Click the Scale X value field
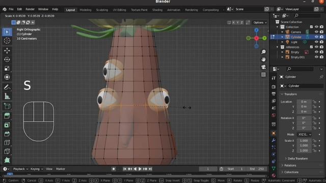Viewport: 326px width, 183px height. coord(304,140)
